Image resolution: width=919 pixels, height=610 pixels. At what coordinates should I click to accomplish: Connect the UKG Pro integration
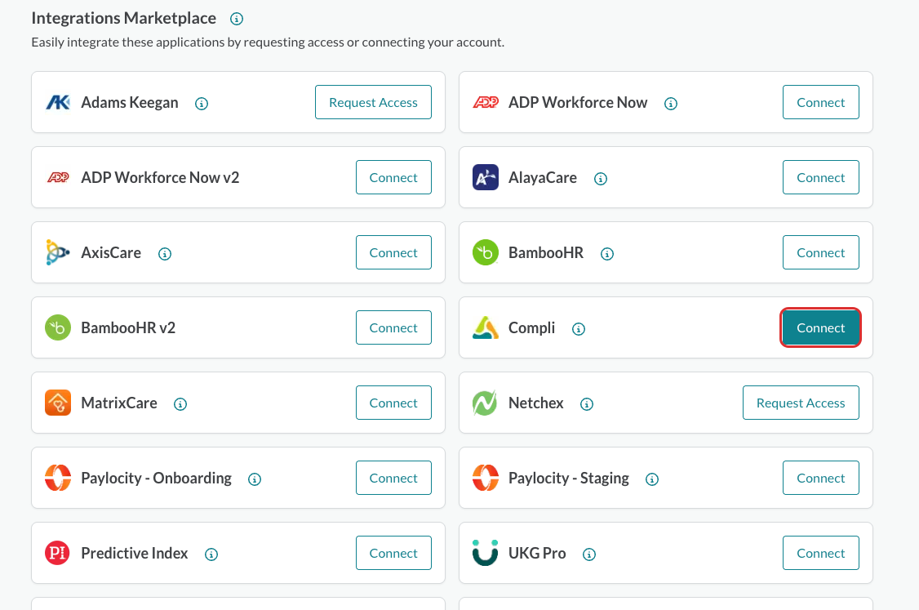pyautogui.click(x=820, y=553)
